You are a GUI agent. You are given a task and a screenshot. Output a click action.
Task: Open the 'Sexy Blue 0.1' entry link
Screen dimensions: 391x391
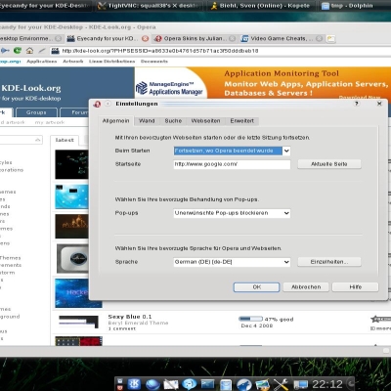130,317
